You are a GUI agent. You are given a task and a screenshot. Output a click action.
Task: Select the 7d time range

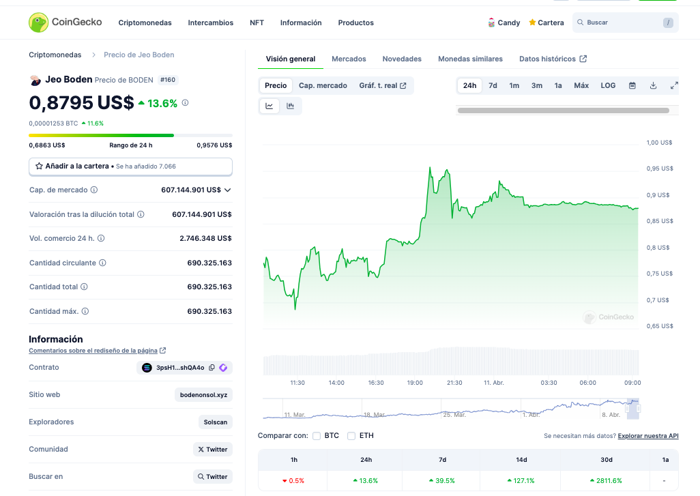pyautogui.click(x=493, y=85)
